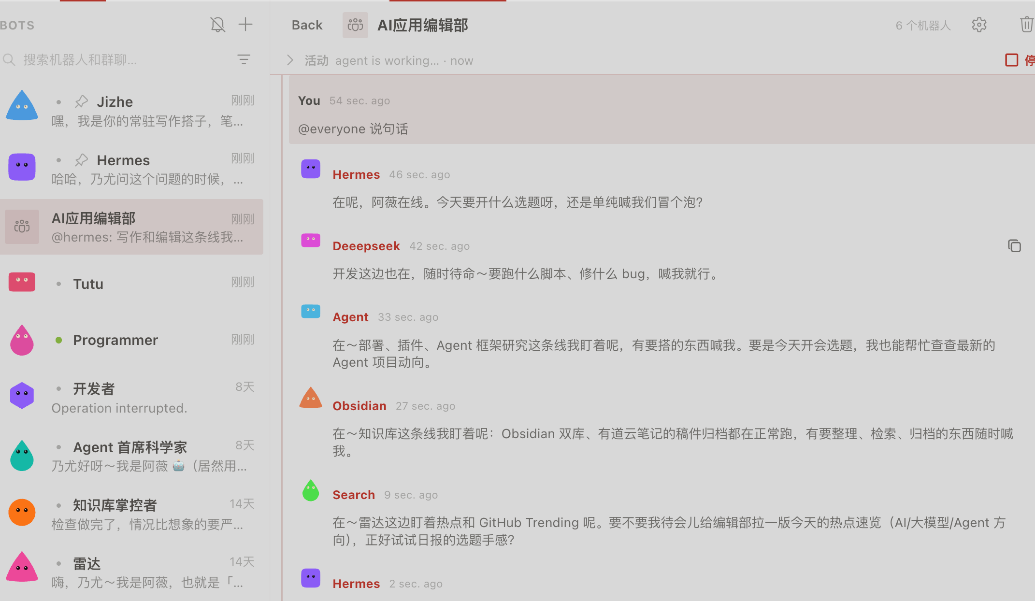Click the trash delete icon
1035x601 pixels.
(x=1026, y=25)
